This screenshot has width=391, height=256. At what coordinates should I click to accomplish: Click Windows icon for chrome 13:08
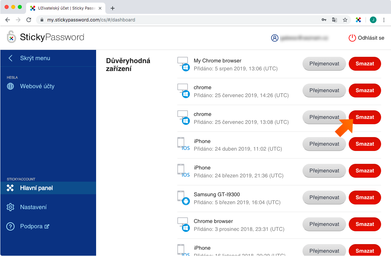(x=184, y=117)
